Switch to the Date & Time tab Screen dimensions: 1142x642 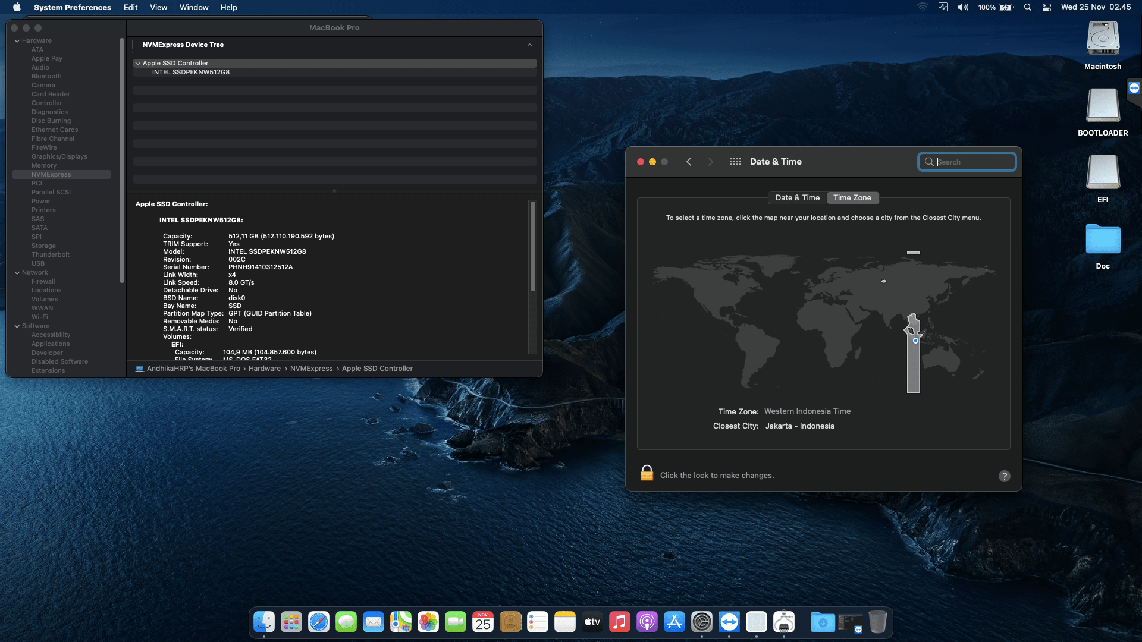(x=797, y=198)
